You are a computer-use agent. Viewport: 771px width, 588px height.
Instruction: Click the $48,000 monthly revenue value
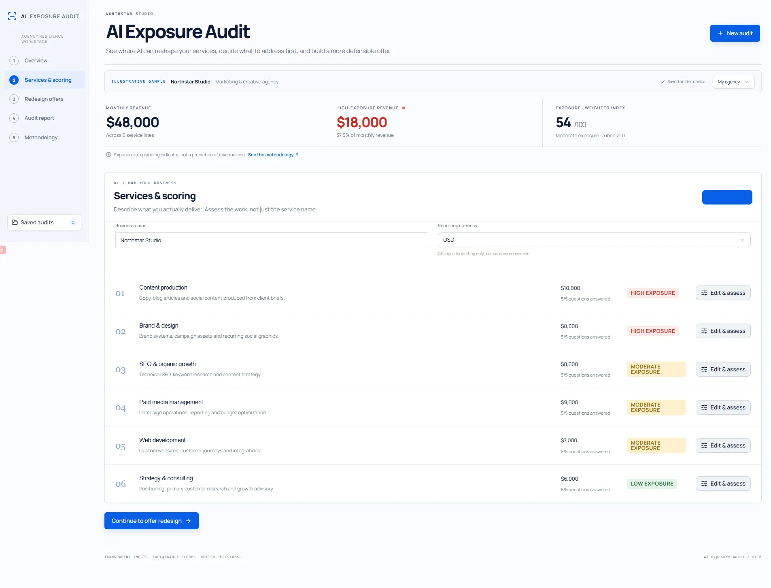pos(132,122)
